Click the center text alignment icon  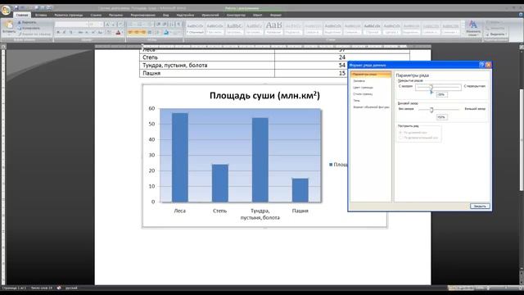(x=137, y=33)
